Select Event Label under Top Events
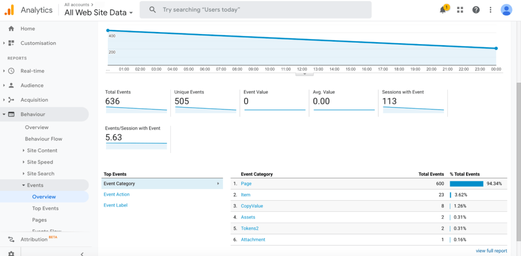This screenshot has height=256, width=521. [115, 205]
